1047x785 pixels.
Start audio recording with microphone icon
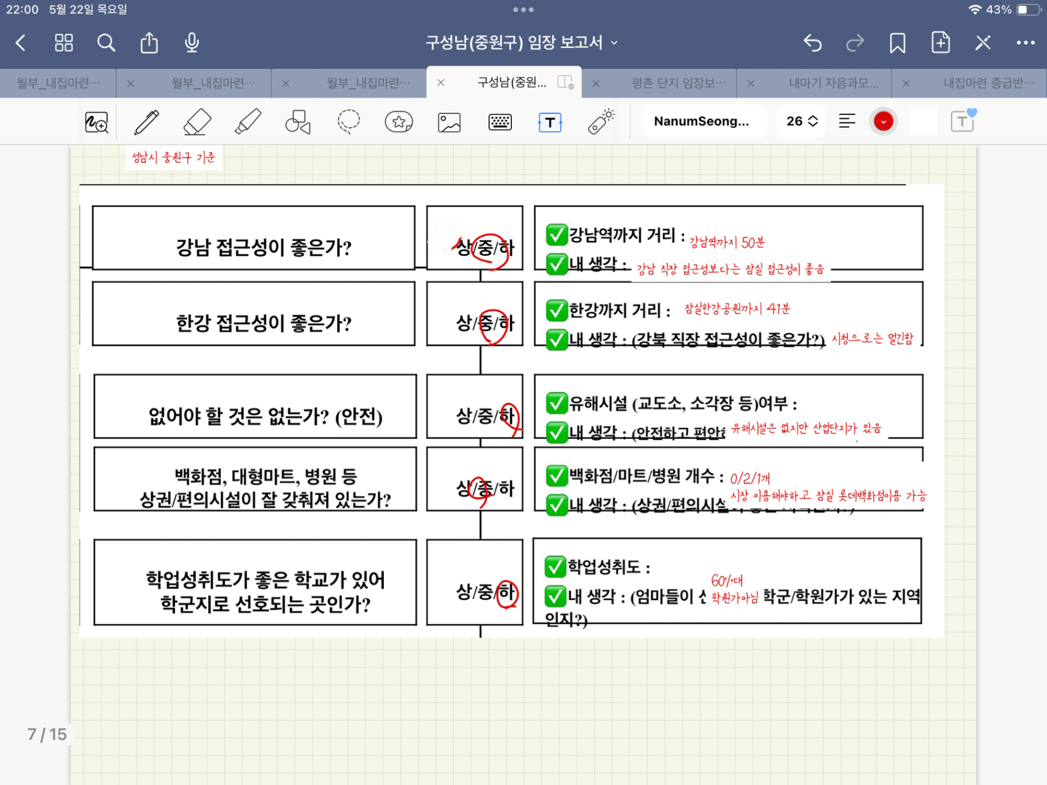[192, 42]
